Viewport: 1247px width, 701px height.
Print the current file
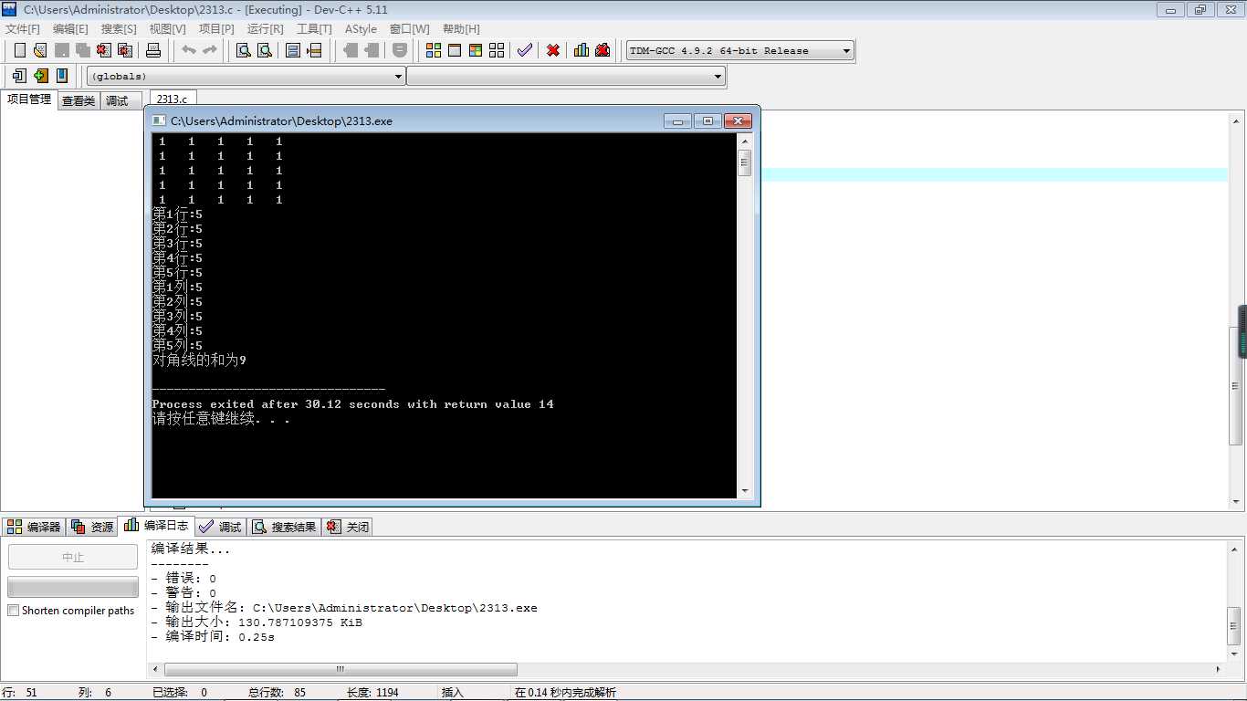pos(153,50)
